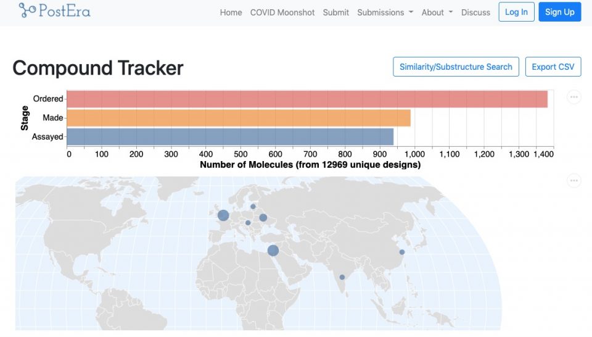The height and width of the screenshot is (337, 592).
Task: Select the map bubble over India
Action: pos(342,277)
